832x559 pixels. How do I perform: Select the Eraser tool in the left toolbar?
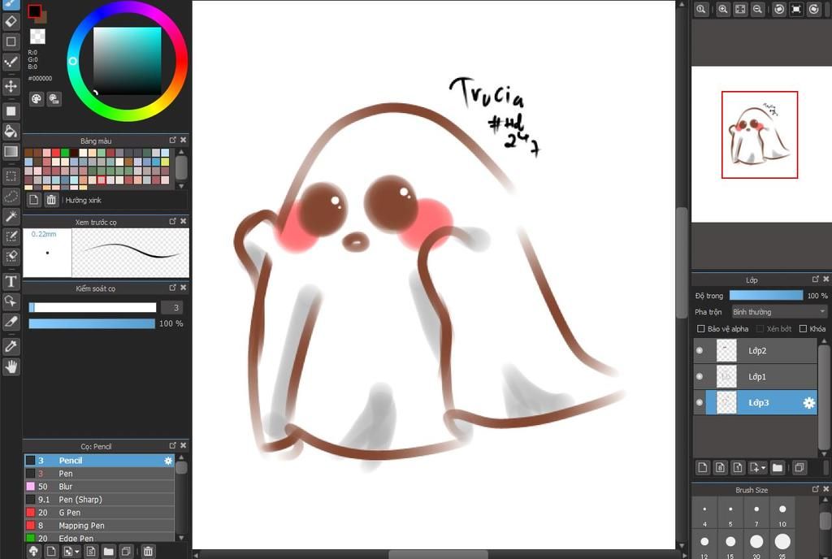(x=11, y=21)
